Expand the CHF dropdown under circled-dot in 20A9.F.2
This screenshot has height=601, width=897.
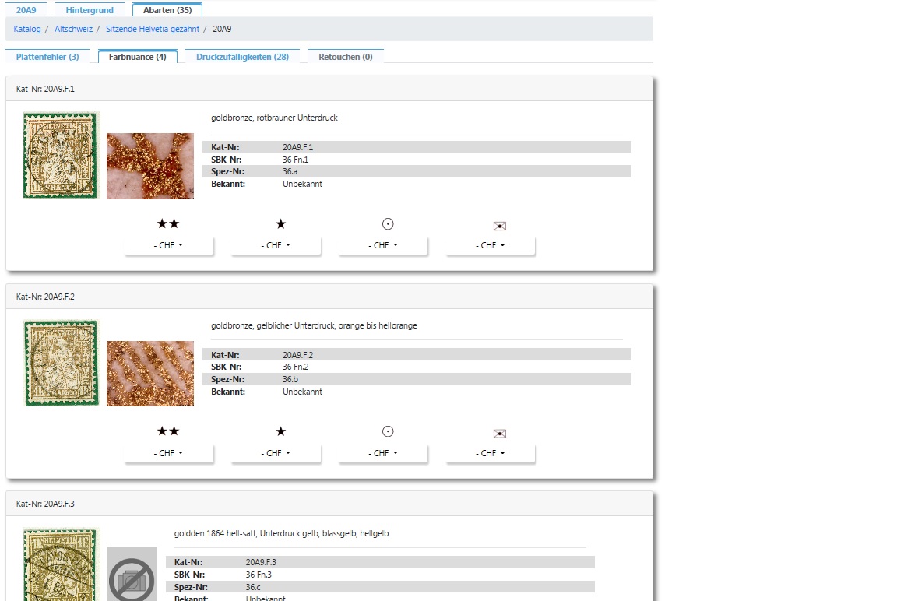tap(383, 453)
